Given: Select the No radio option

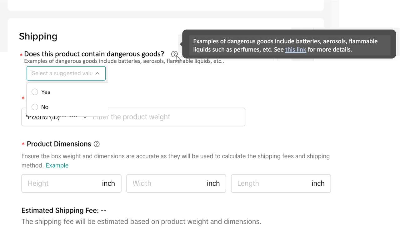Looking at the screenshot, I should 35,107.
